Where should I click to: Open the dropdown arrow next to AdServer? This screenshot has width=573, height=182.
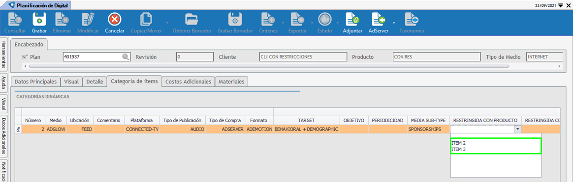(x=394, y=23)
